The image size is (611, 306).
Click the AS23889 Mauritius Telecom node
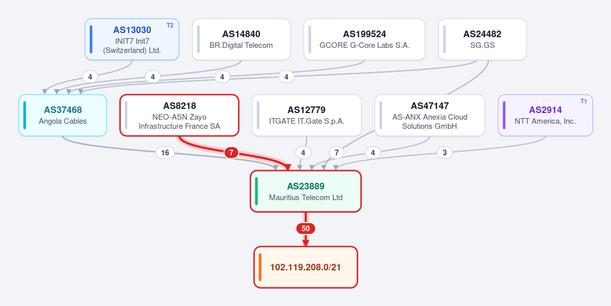(306, 191)
